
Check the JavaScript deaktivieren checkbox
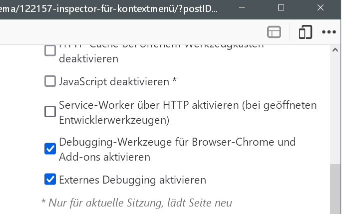tap(50, 81)
